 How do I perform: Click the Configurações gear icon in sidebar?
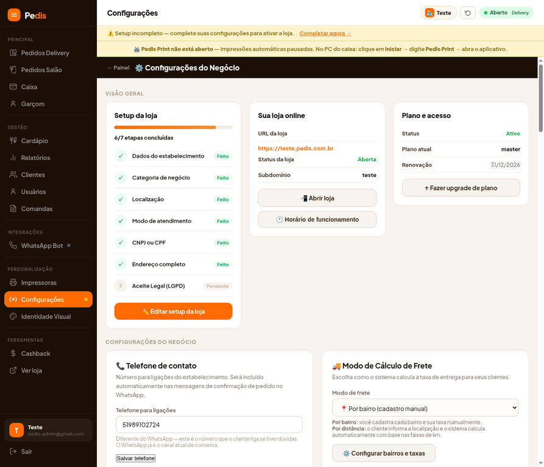click(x=13, y=299)
